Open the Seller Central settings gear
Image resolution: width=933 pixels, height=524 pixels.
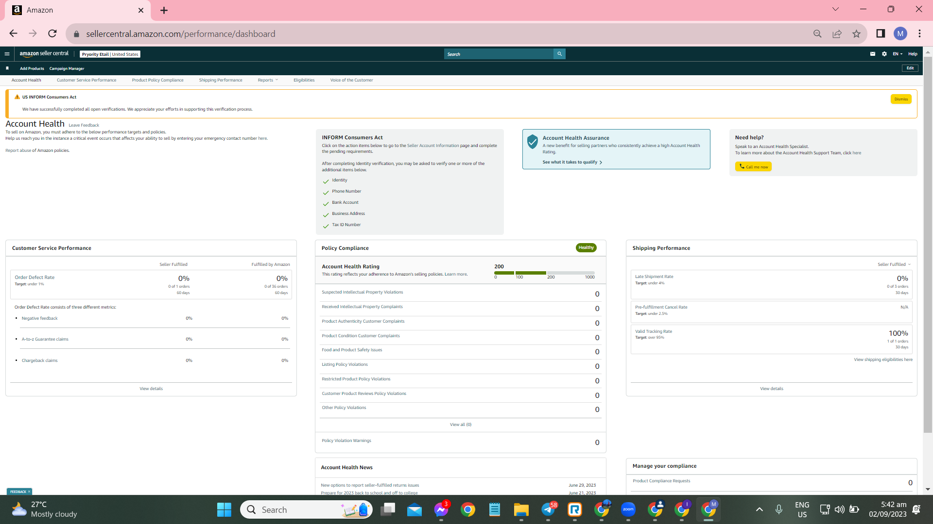point(884,54)
